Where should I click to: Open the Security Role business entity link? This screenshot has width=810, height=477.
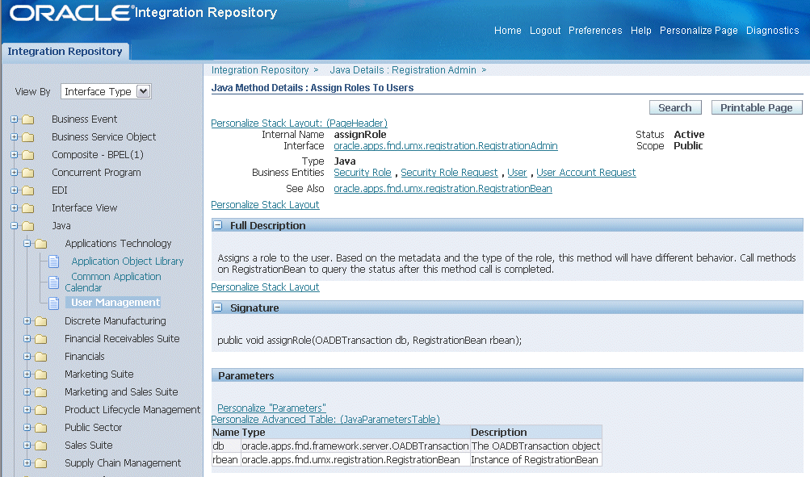[x=362, y=173]
